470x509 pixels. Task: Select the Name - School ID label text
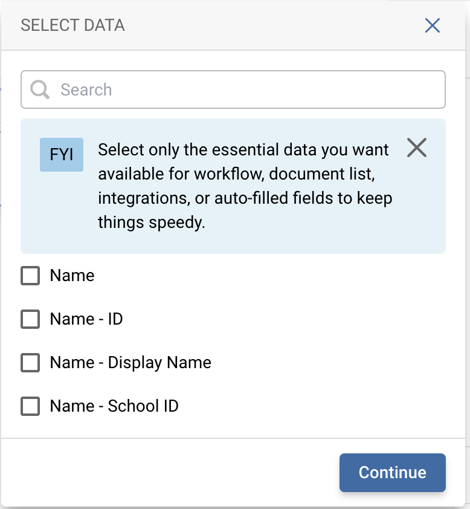[113, 406]
